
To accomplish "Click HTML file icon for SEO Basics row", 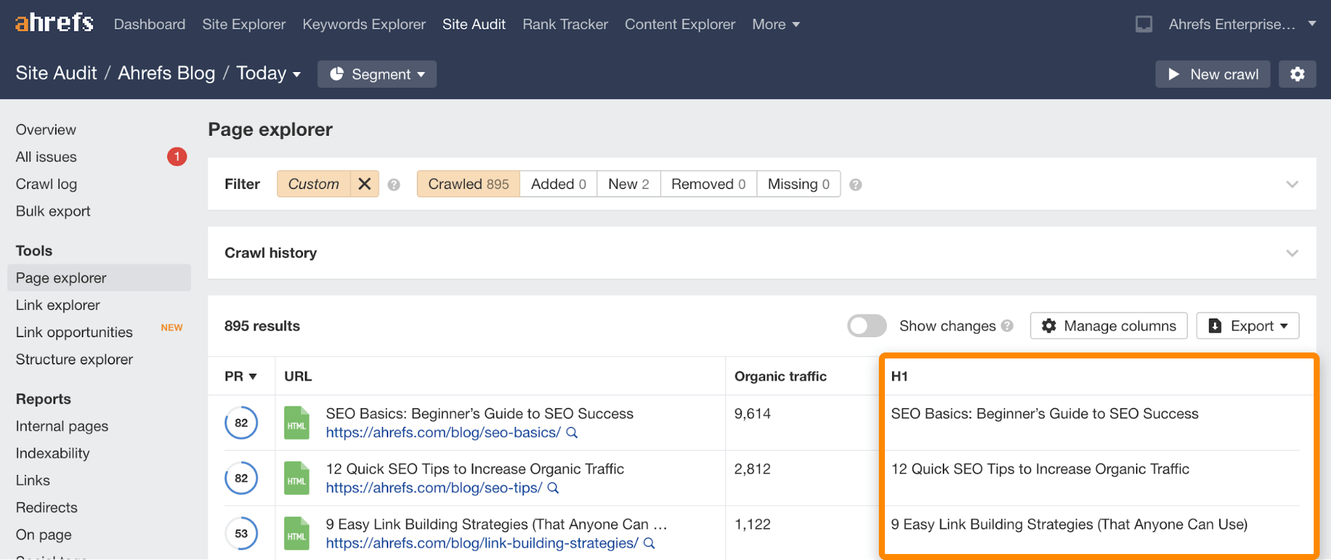I will (x=297, y=423).
